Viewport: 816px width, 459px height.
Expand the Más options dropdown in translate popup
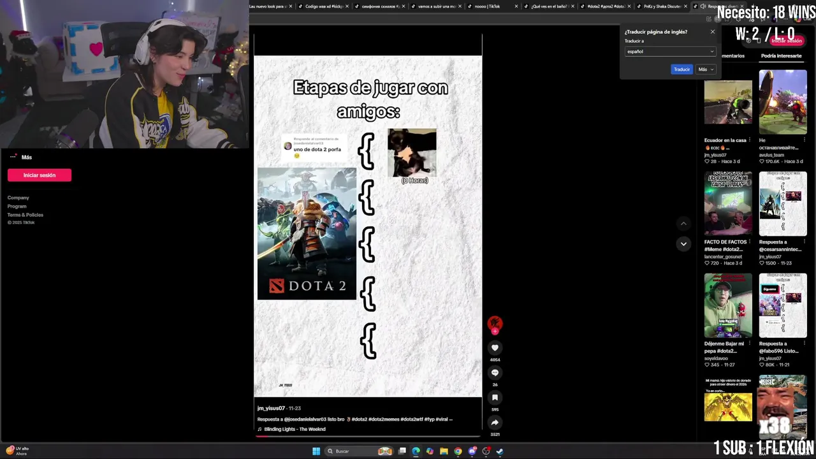(x=705, y=69)
